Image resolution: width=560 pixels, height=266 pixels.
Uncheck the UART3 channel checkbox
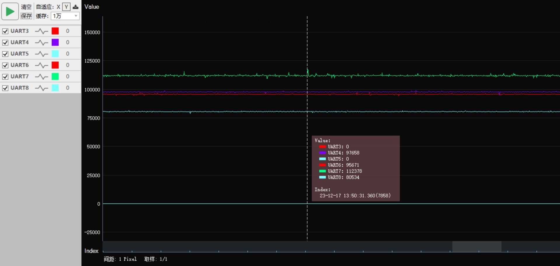[5, 31]
